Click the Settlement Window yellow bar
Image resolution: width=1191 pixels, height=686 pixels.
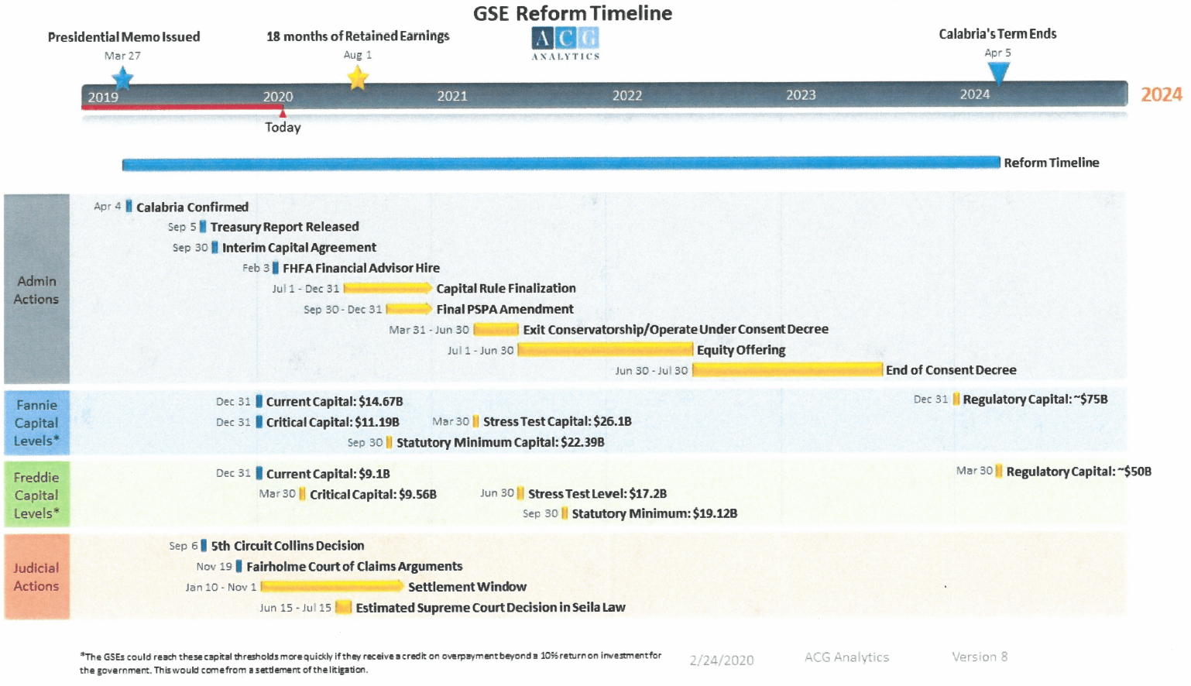pyautogui.click(x=331, y=587)
